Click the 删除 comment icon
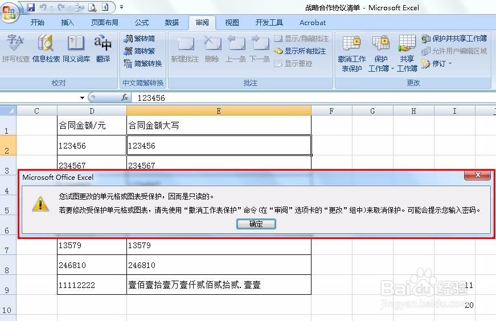Screen dimensions: 496x321 coord(212,48)
